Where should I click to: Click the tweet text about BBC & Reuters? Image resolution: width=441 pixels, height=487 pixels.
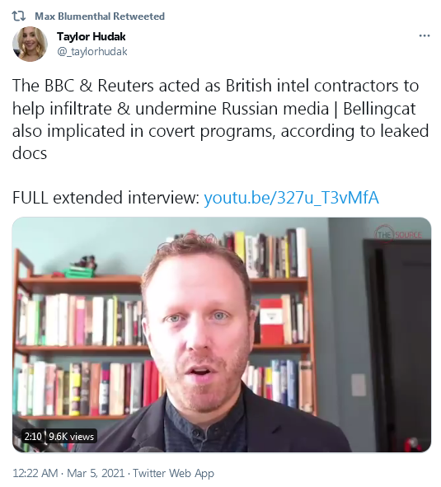pos(220,119)
